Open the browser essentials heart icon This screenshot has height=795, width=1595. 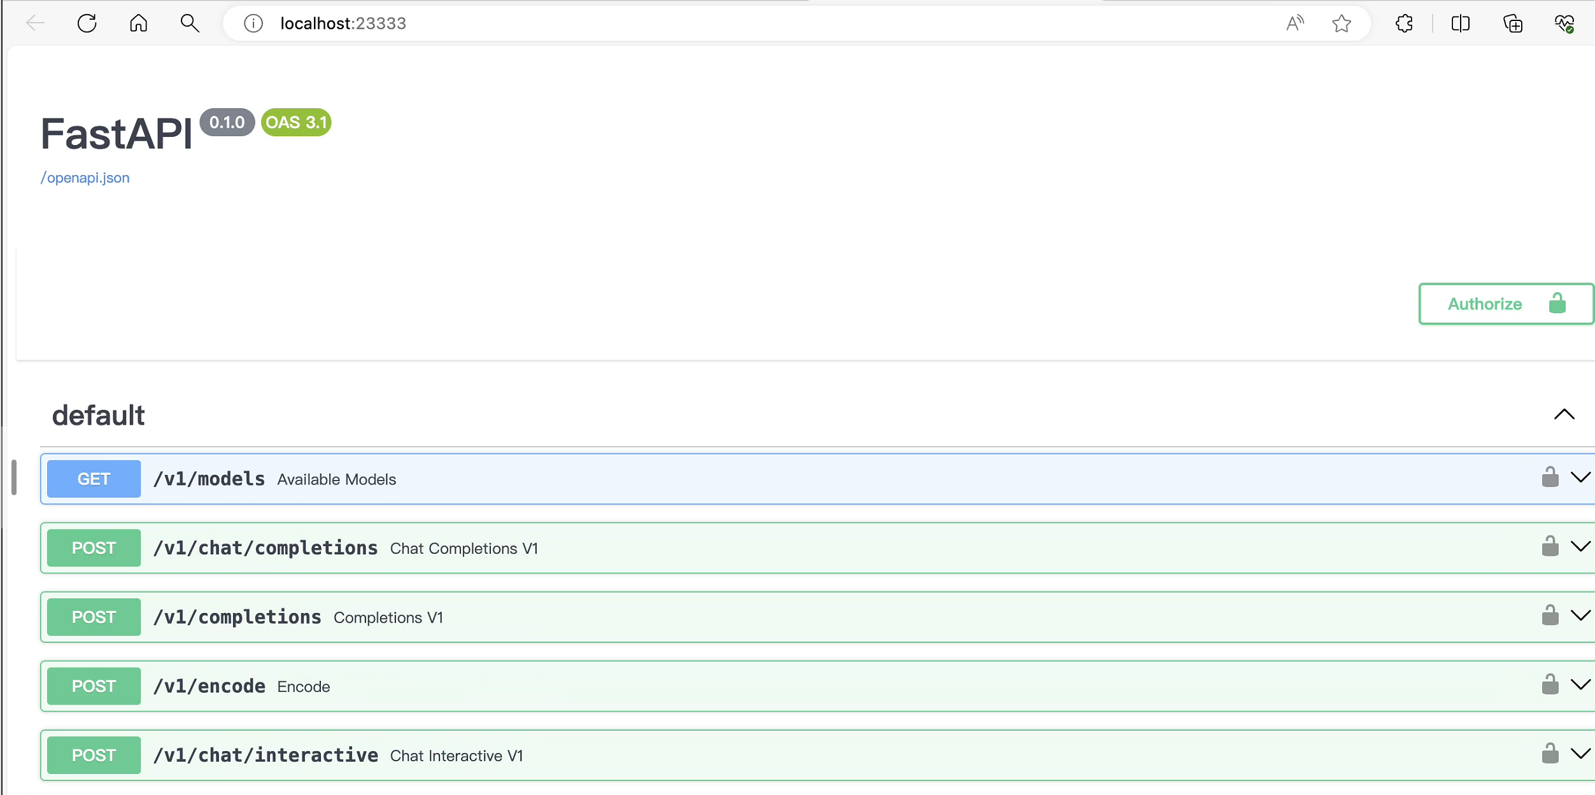(1564, 24)
